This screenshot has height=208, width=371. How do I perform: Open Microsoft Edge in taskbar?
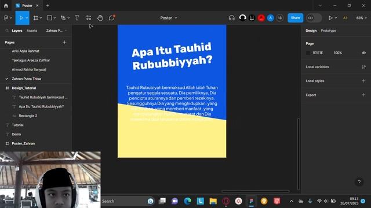click(x=188, y=201)
